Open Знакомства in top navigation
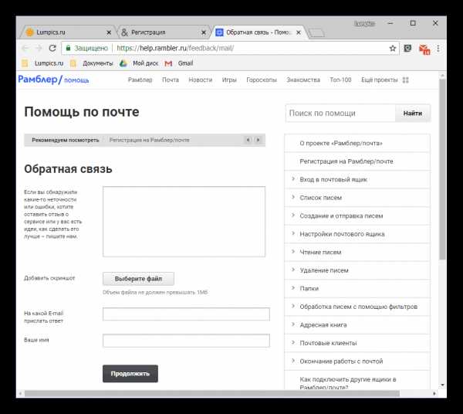Image resolution: width=463 pixels, height=414 pixels. [x=303, y=80]
